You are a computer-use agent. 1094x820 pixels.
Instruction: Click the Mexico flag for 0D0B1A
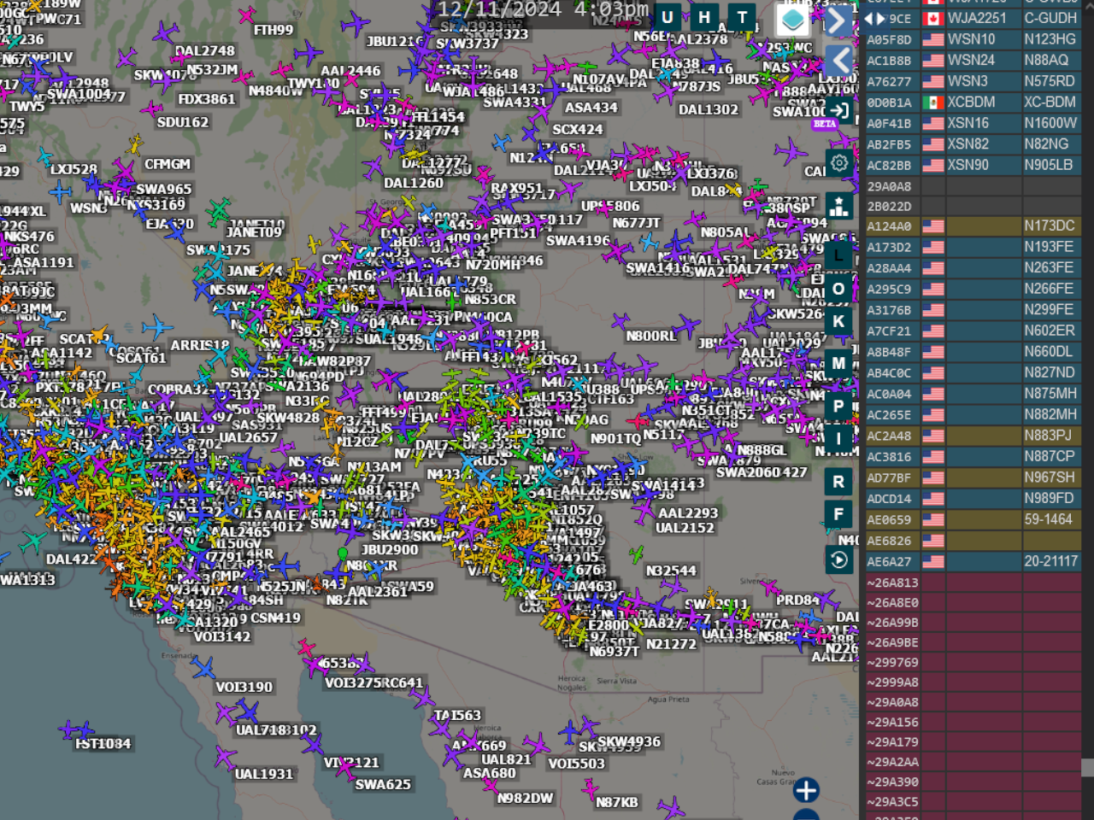pyautogui.click(x=933, y=102)
